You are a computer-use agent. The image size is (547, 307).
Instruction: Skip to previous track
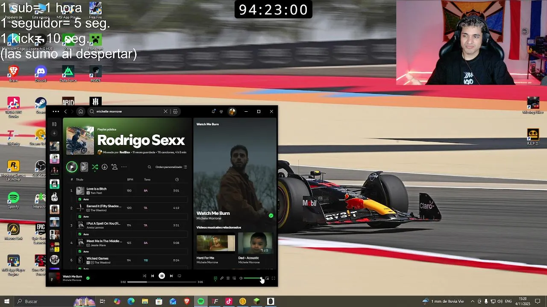coord(152,276)
